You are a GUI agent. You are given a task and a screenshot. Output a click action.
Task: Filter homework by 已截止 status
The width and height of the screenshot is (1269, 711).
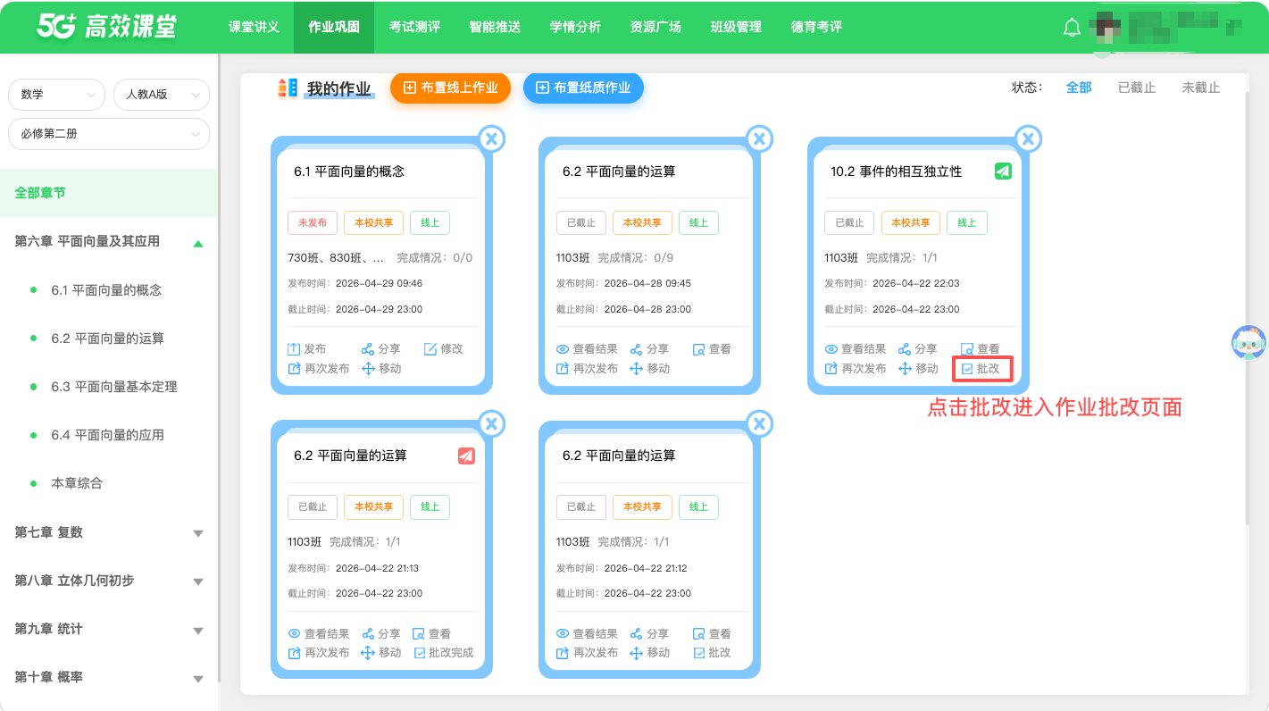(1137, 88)
